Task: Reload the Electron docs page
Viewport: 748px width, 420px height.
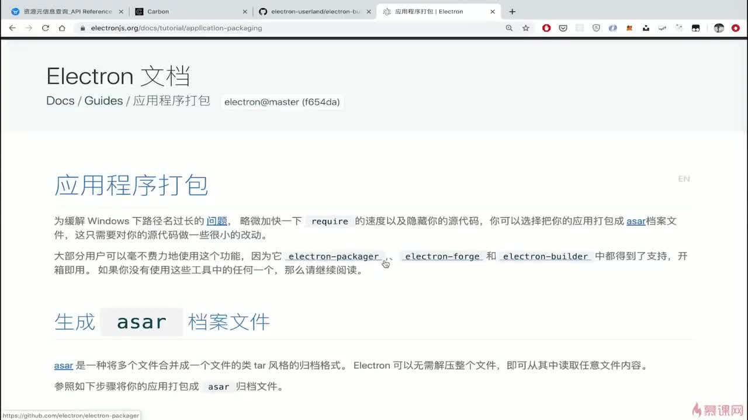Action: [x=45, y=28]
